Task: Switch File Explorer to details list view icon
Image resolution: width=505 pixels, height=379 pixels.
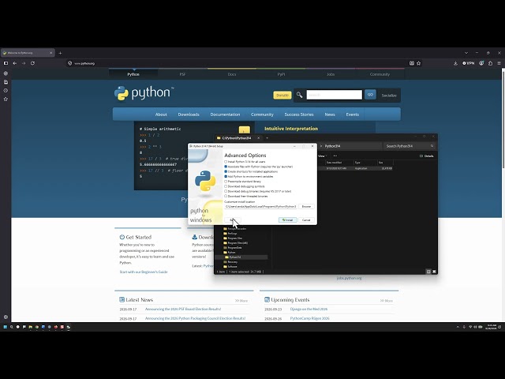Action: (x=428, y=272)
